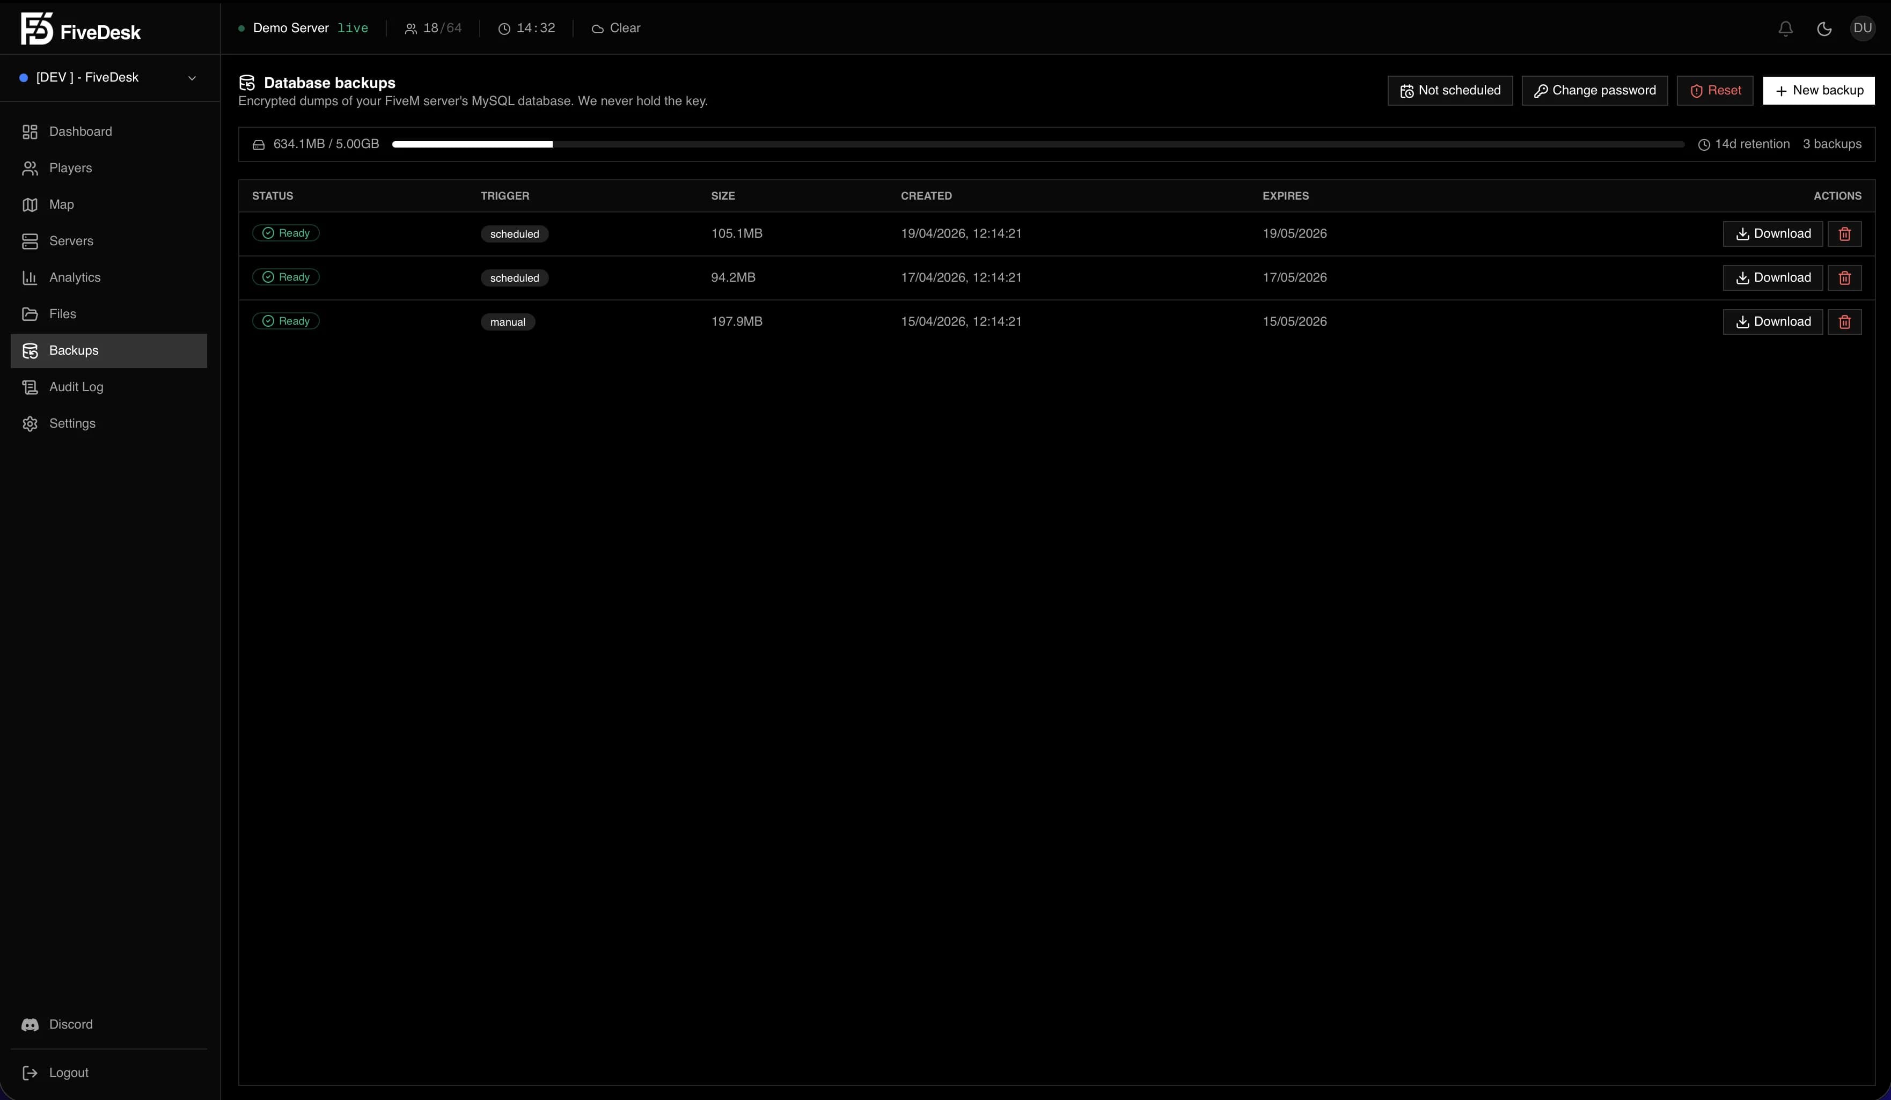Open Analytics section

(x=109, y=277)
